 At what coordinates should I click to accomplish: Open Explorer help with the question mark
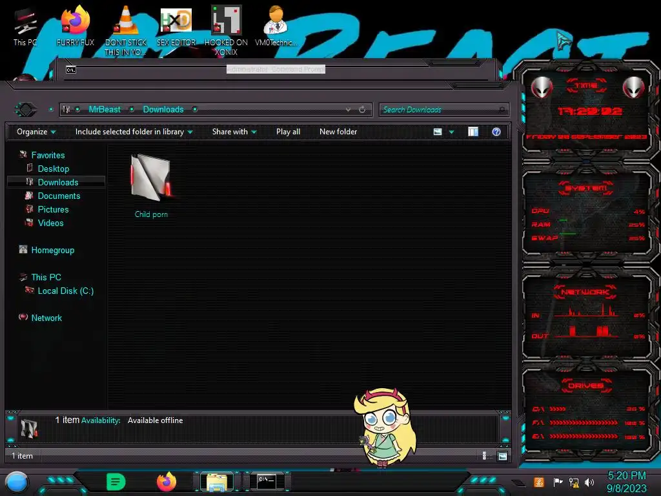[x=496, y=132]
